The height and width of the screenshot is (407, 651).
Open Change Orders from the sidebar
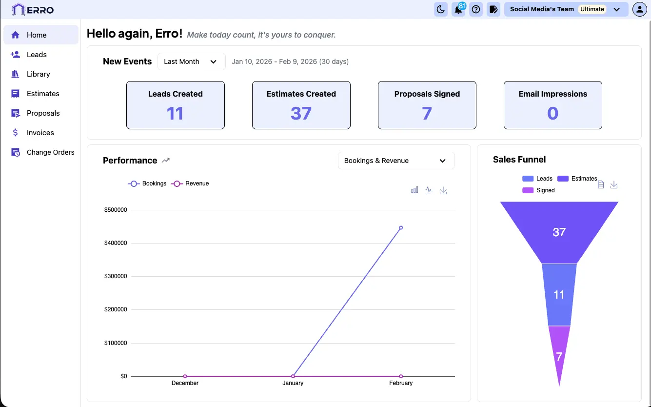click(50, 152)
